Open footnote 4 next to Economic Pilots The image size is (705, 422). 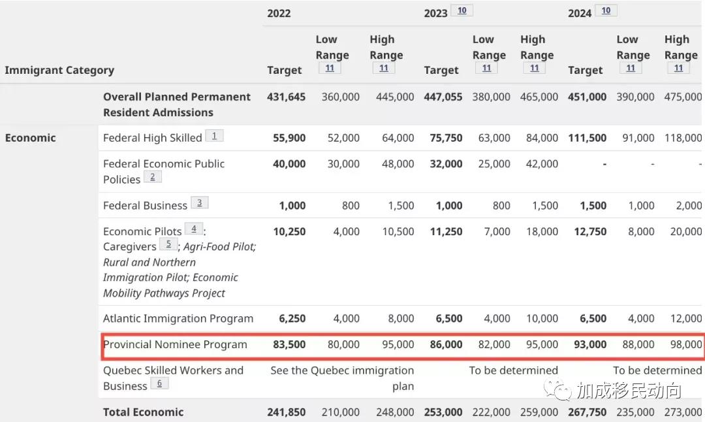[194, 229]
